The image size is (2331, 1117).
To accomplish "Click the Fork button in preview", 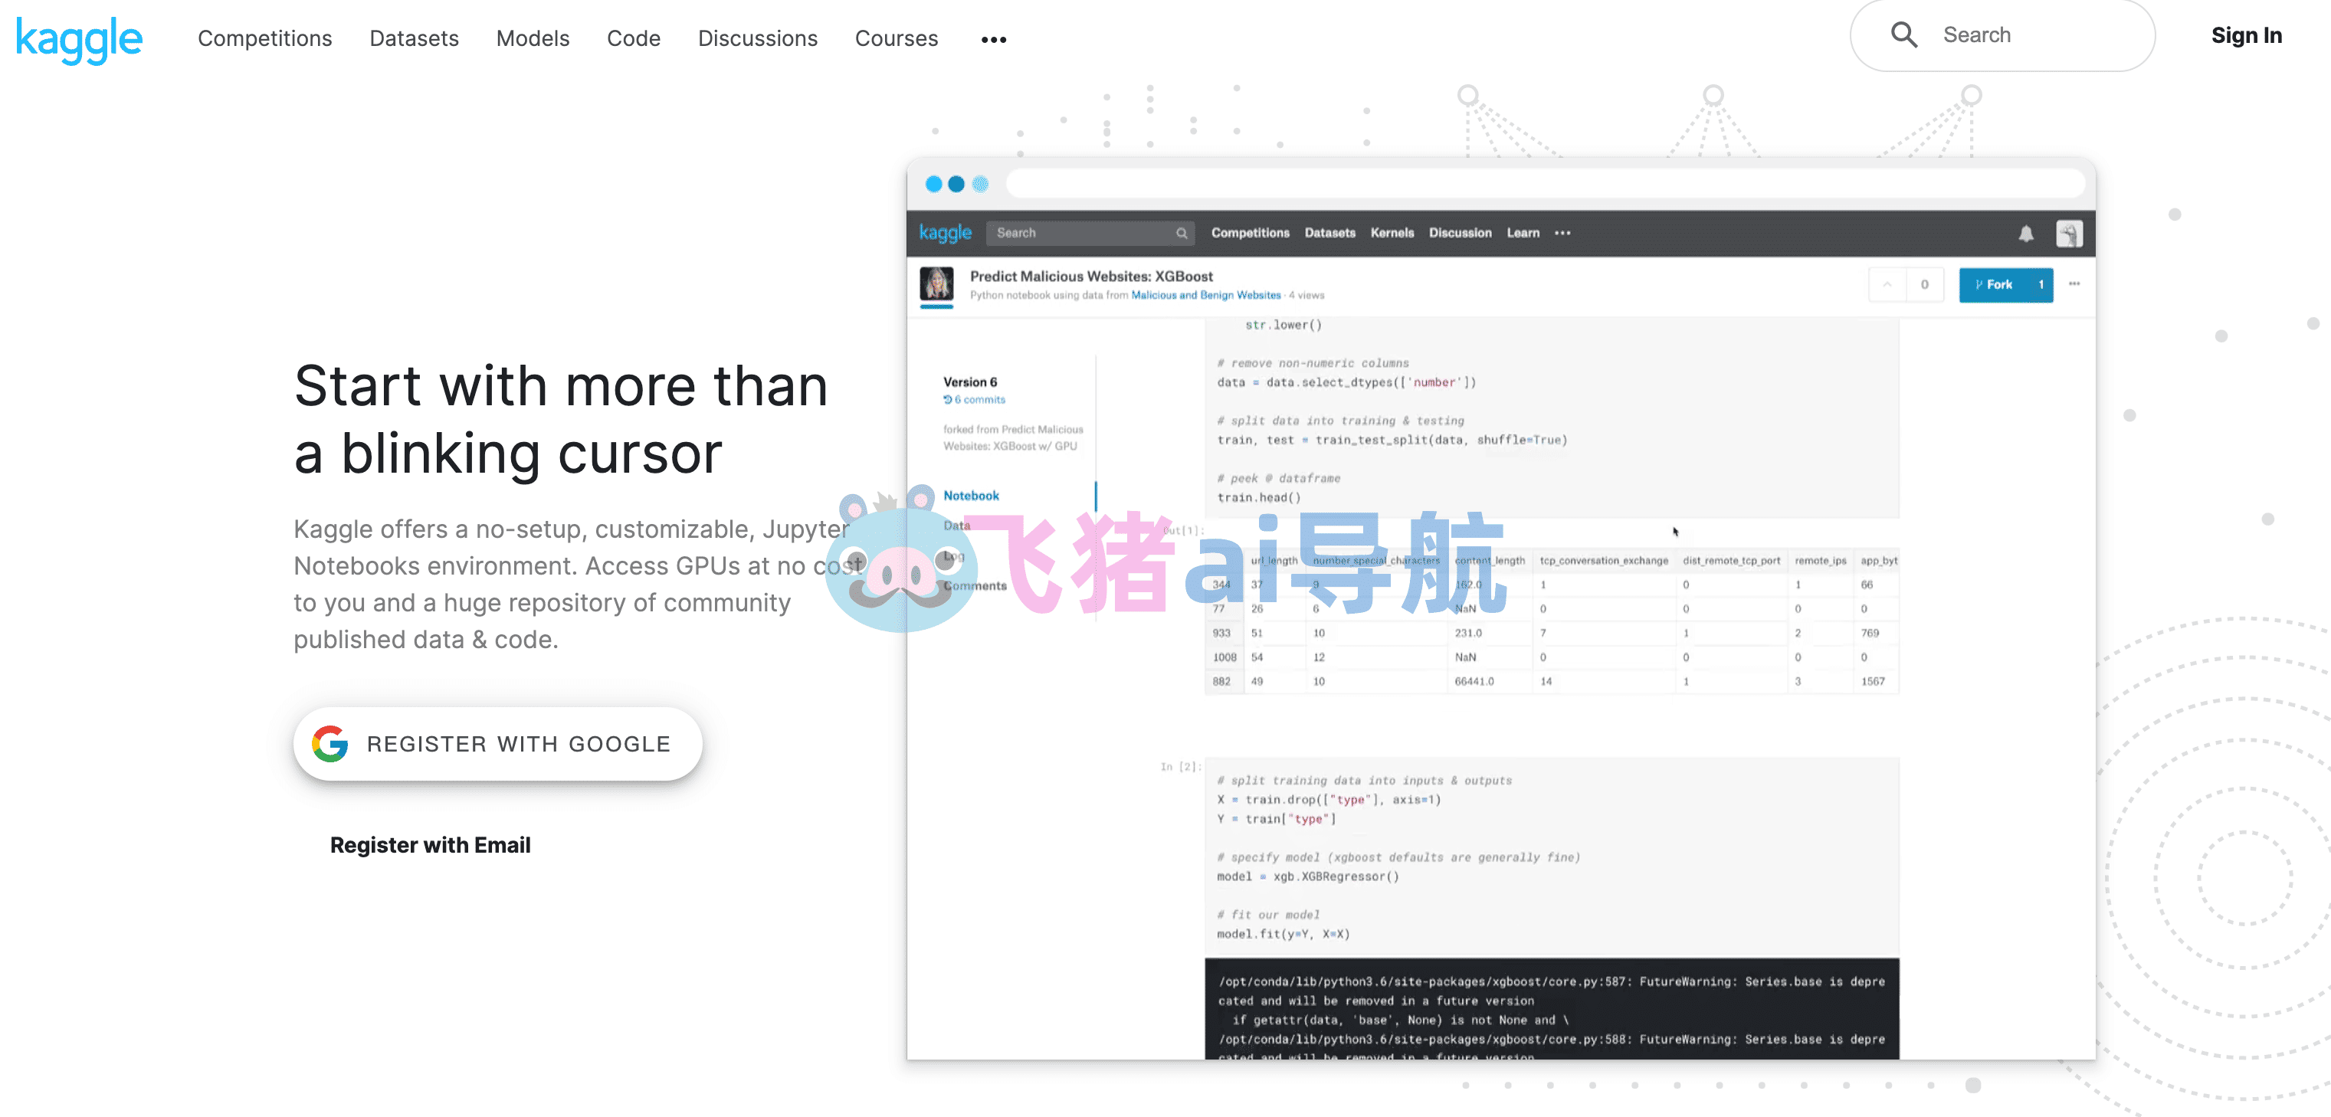I will point(2005,285).
